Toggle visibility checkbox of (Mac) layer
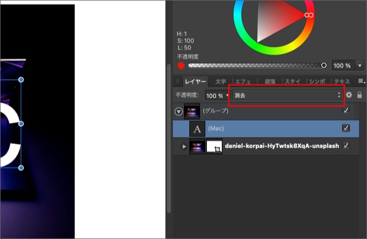The height and width of the screenshot is (239, 367). tap(346, 129)
